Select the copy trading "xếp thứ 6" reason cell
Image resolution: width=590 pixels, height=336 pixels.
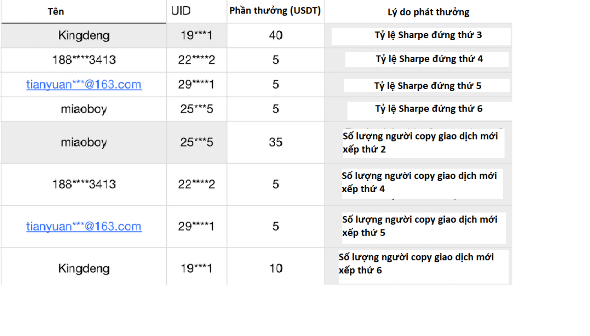click(x=416, y=263)
